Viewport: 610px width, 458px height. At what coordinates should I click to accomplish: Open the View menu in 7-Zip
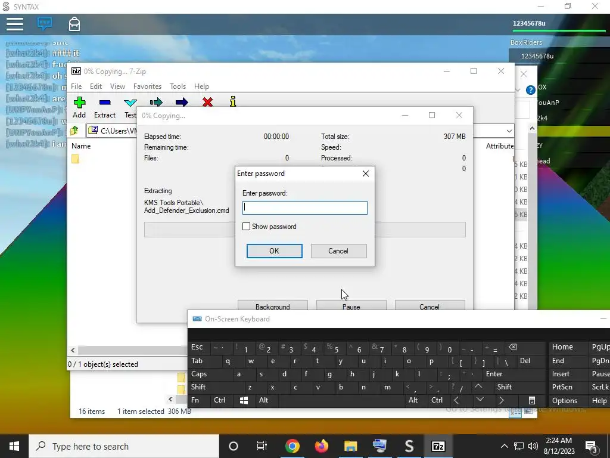point(117,86)
